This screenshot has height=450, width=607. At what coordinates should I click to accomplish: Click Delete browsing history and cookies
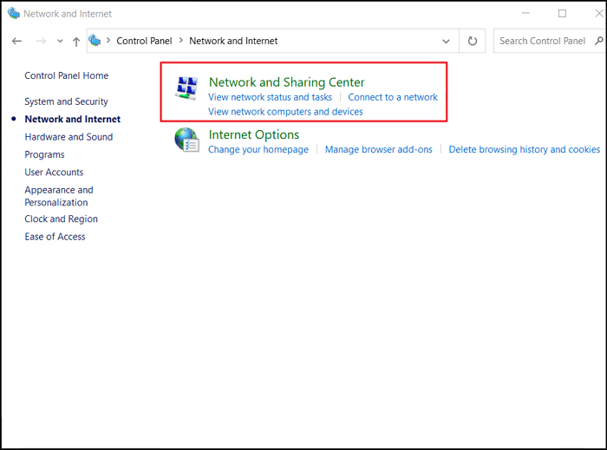(x=524, y=150)
